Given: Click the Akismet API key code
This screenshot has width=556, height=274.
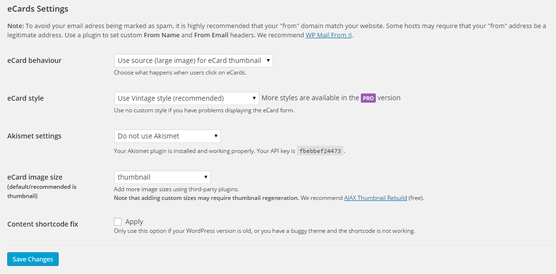Looking at the screenshot, I should click(x=320, y=151).
